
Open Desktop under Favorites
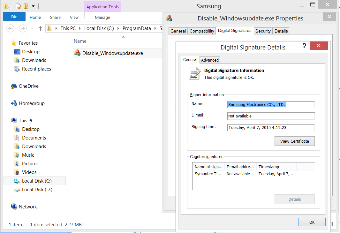(x=31, y=52)
